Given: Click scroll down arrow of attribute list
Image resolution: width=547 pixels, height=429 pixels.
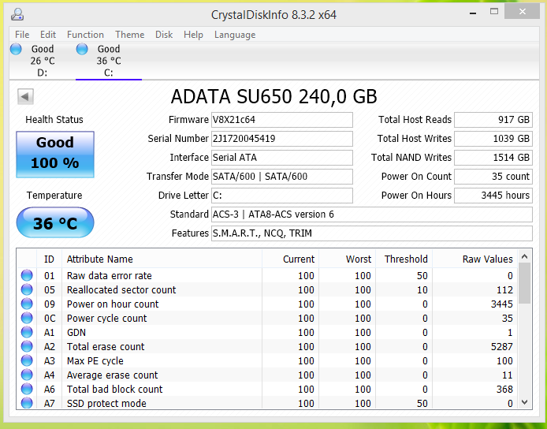Looking at the screenshot, I should coord(524,402).
